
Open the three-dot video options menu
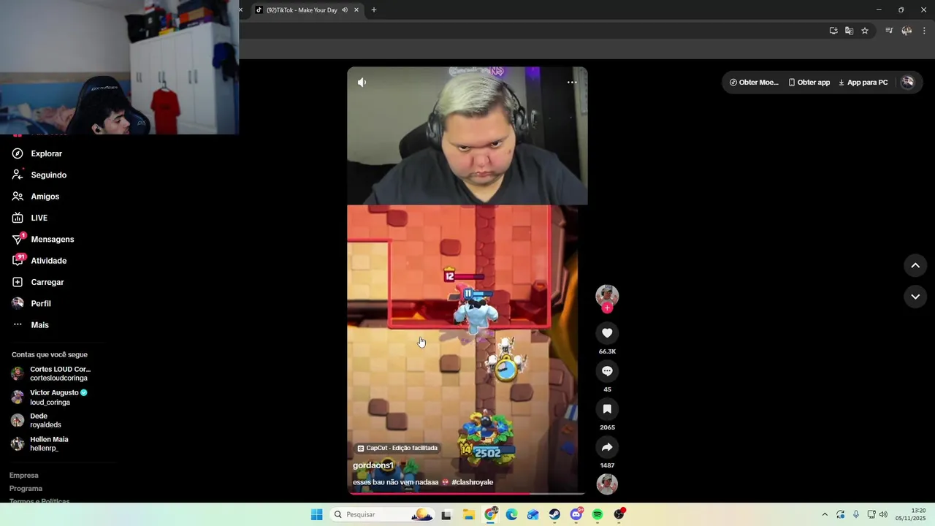point(572,83)
